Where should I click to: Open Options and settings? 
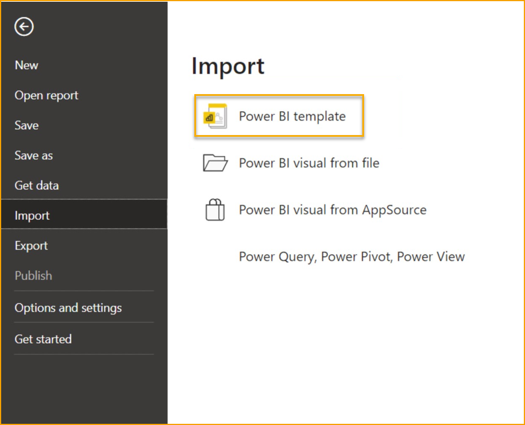click(x=68, y=308)
